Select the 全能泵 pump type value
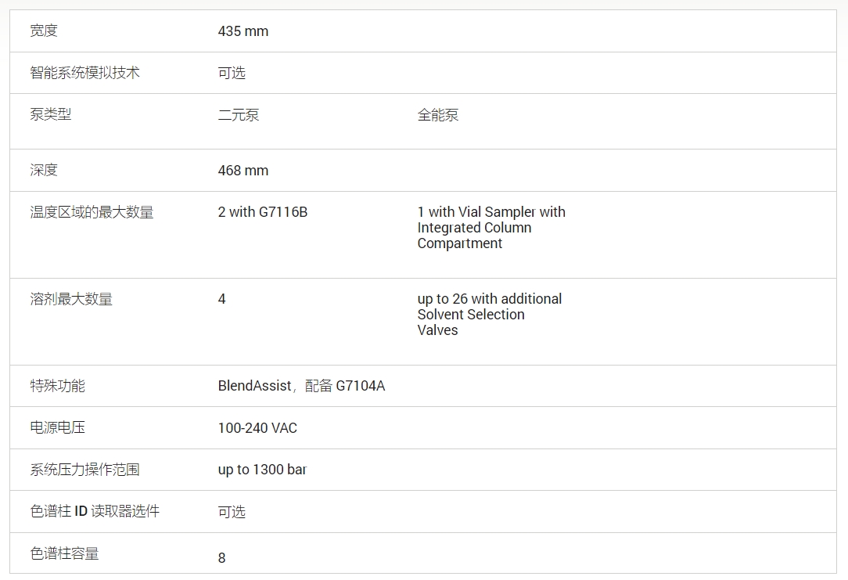Image resolution: width=848 pixels, height=580 pixels. pyautogui.click(x=437, y=115)
